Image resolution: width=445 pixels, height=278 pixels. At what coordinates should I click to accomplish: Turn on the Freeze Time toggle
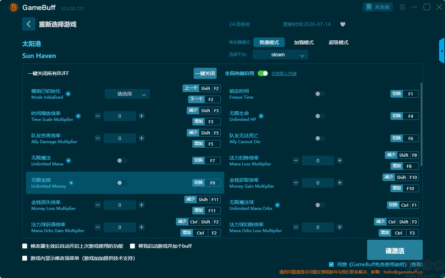(320, 94)
